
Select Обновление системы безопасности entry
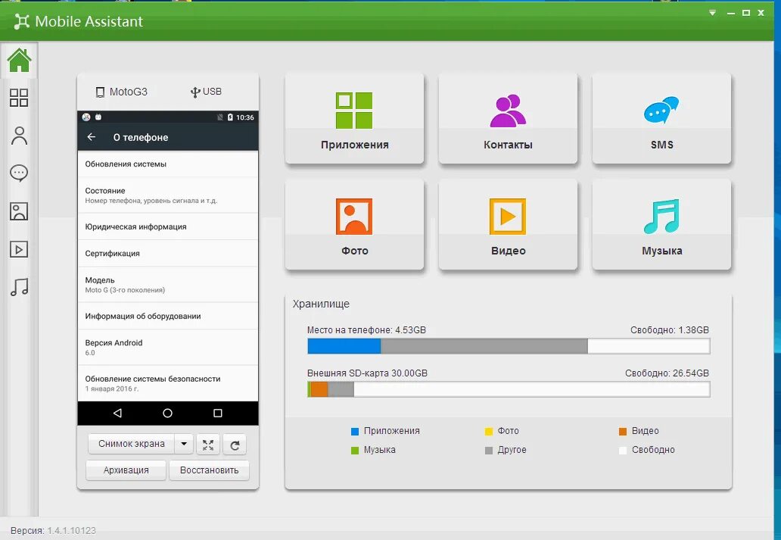[x=168, y=383]
